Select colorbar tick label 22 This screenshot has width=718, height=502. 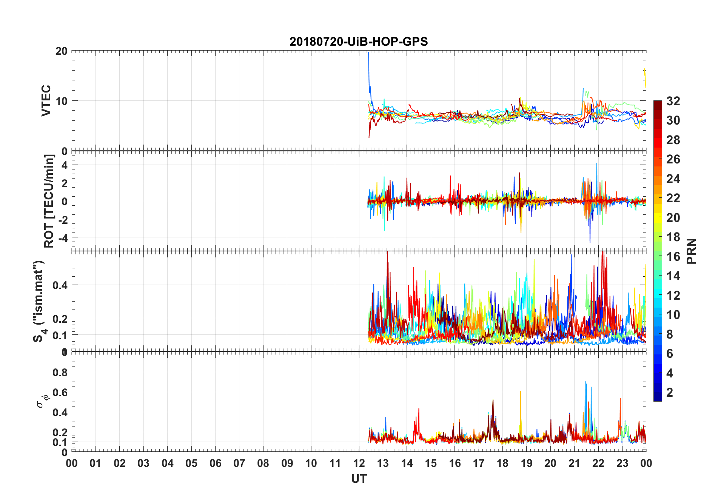(673, 198)
